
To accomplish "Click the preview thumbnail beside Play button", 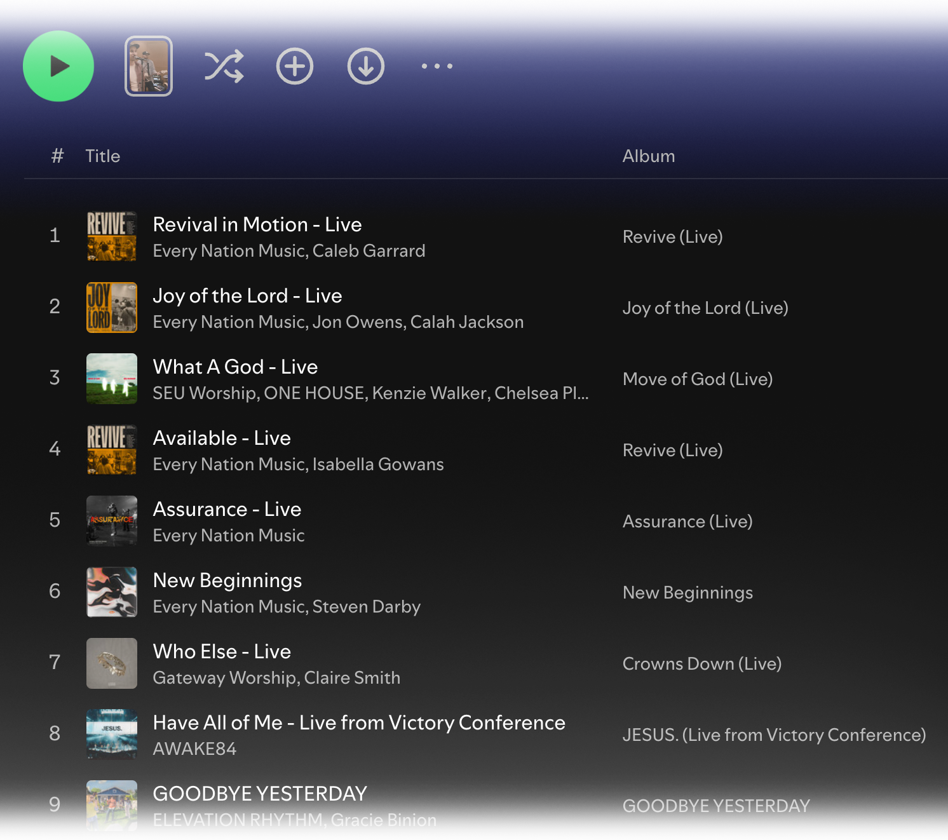I will pyautogui.click(x=149, y=66).
